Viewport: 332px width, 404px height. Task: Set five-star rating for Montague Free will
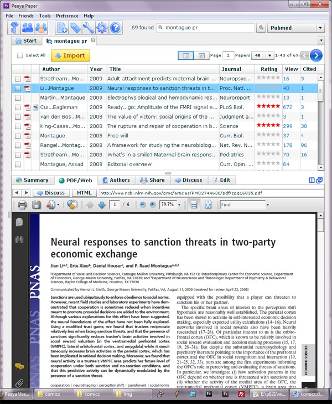click(277, 135)
